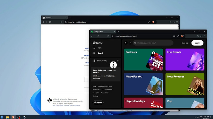Open the Privacy Policy link
The image size is (213, 119).
click(x=97, y=90)
